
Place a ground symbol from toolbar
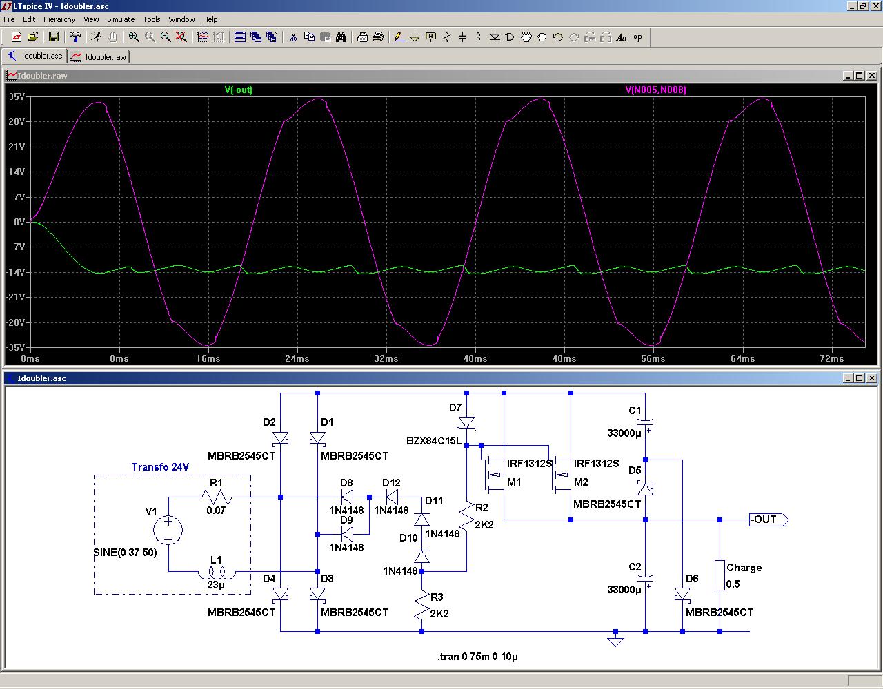[x=415, y=37]
